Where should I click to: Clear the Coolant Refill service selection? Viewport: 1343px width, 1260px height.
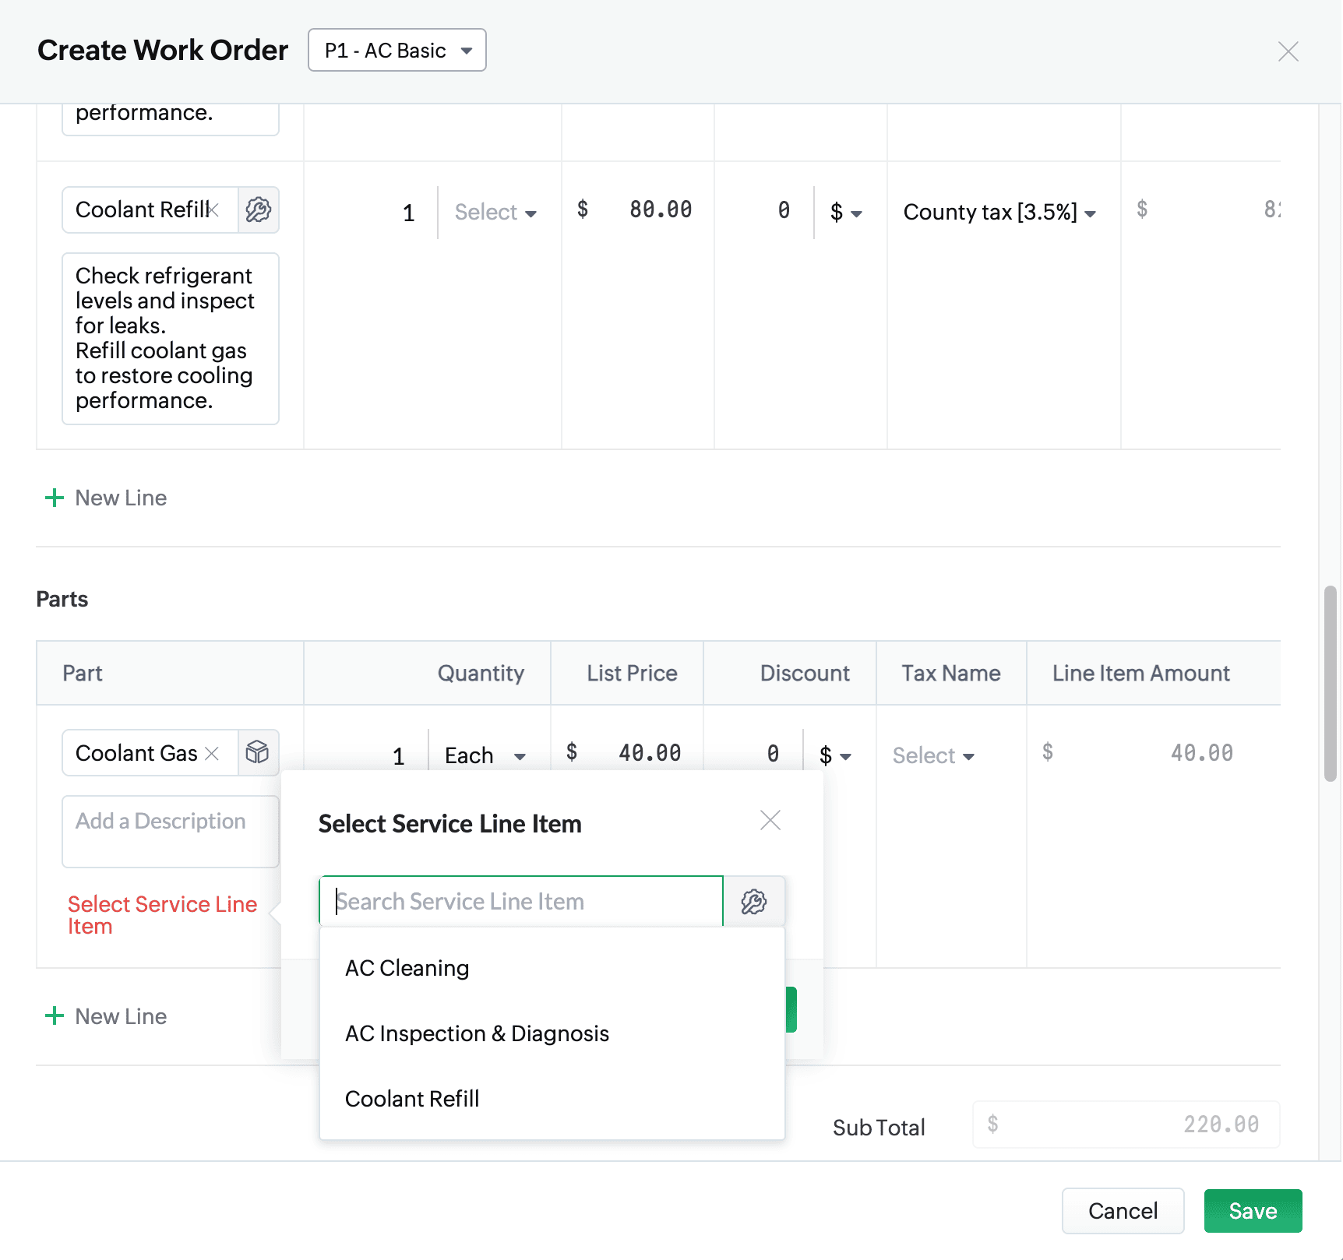pos(213,210)
